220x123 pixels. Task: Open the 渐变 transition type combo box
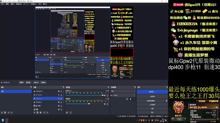123,91
